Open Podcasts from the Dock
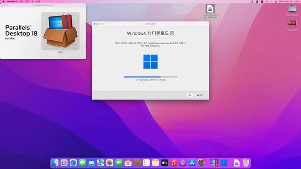 click(x=183, y=163)
